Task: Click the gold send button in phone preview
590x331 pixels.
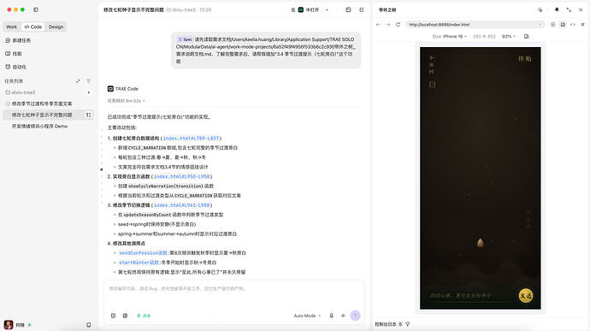Action: [x=526, y=296]
